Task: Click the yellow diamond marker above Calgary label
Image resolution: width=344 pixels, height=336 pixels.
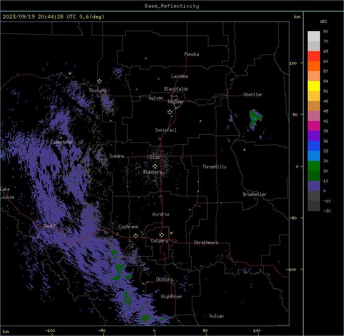Action: (162, 235)
